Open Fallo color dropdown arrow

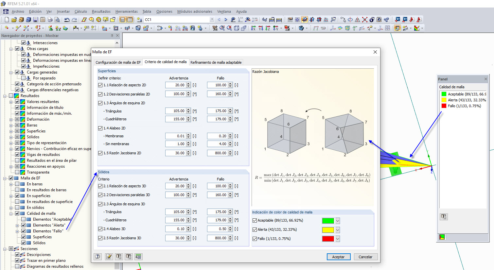[x=338, y=239]
